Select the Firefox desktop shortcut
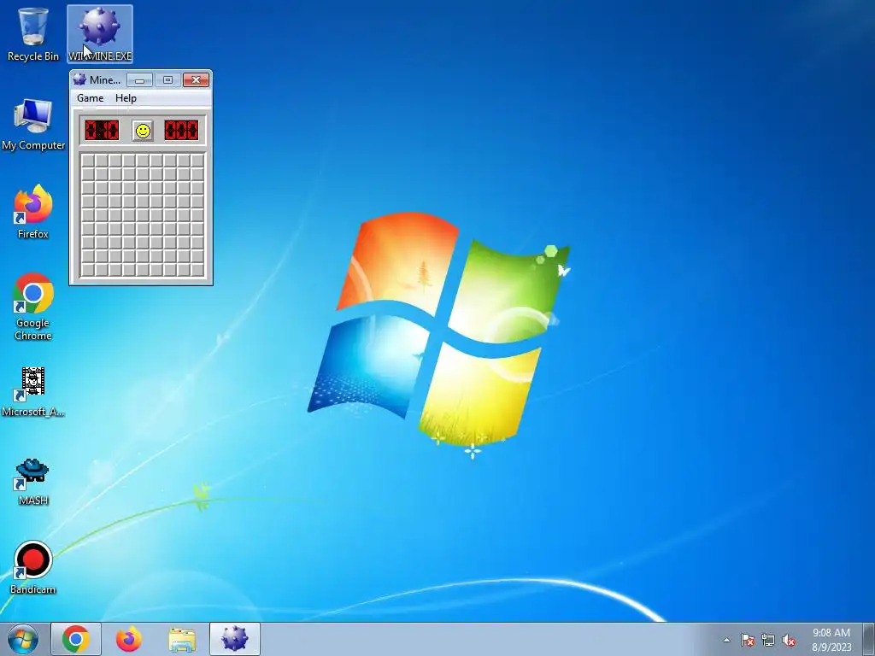The height and width of the screenshot is (656, 875). point(33,212)
